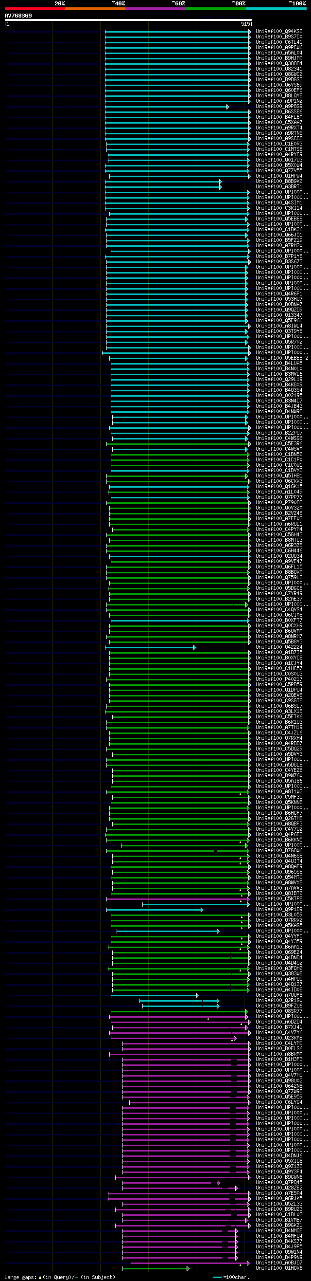311x1281 pixels.
Task: Click label UniRef100_Q7PQ45
Action: pyautogui.click(x=279, y=1183)
